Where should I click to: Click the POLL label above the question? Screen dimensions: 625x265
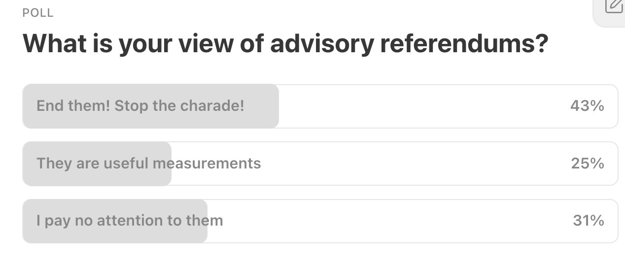(x=38, y=13)
